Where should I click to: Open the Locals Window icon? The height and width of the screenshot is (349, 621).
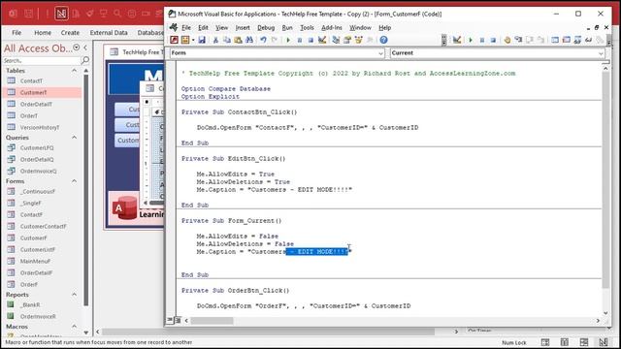point(555,40)
